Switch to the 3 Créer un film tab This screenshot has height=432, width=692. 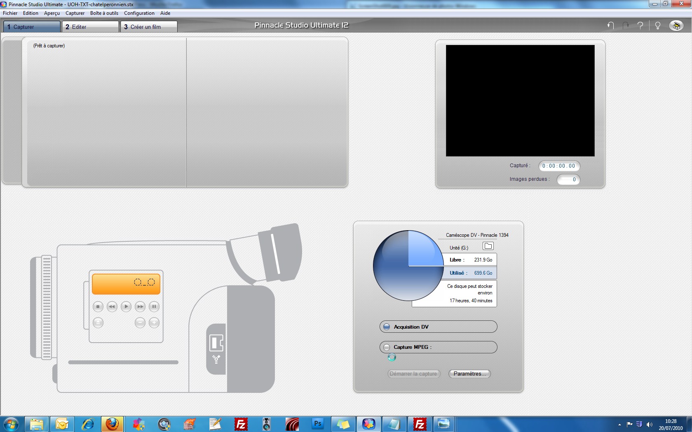tap(149, 27)
